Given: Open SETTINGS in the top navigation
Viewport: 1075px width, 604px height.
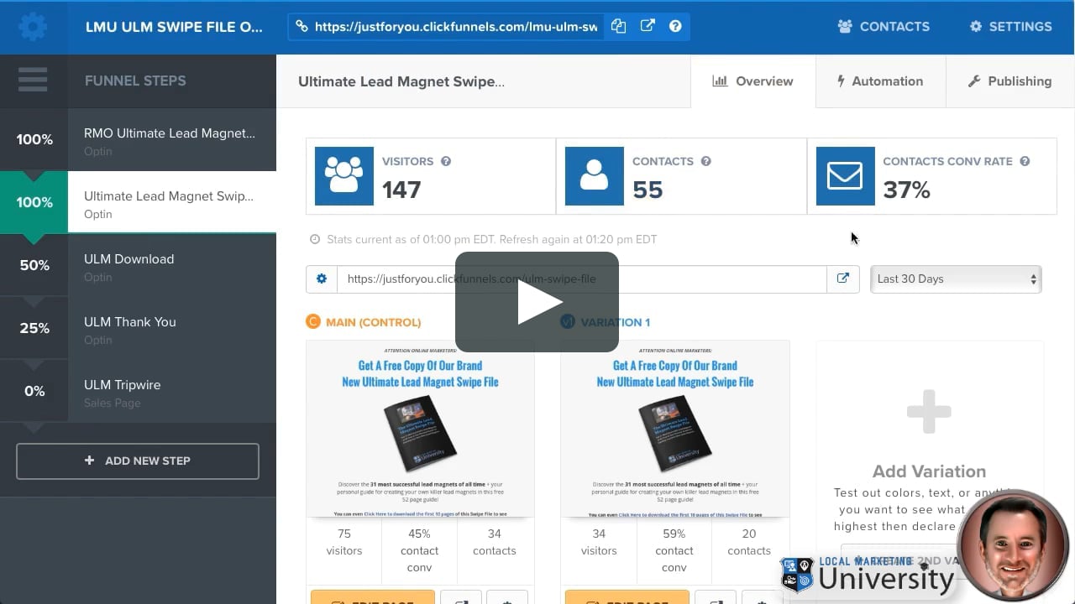Looking at the screenshot, I should tap(1010, 27).
